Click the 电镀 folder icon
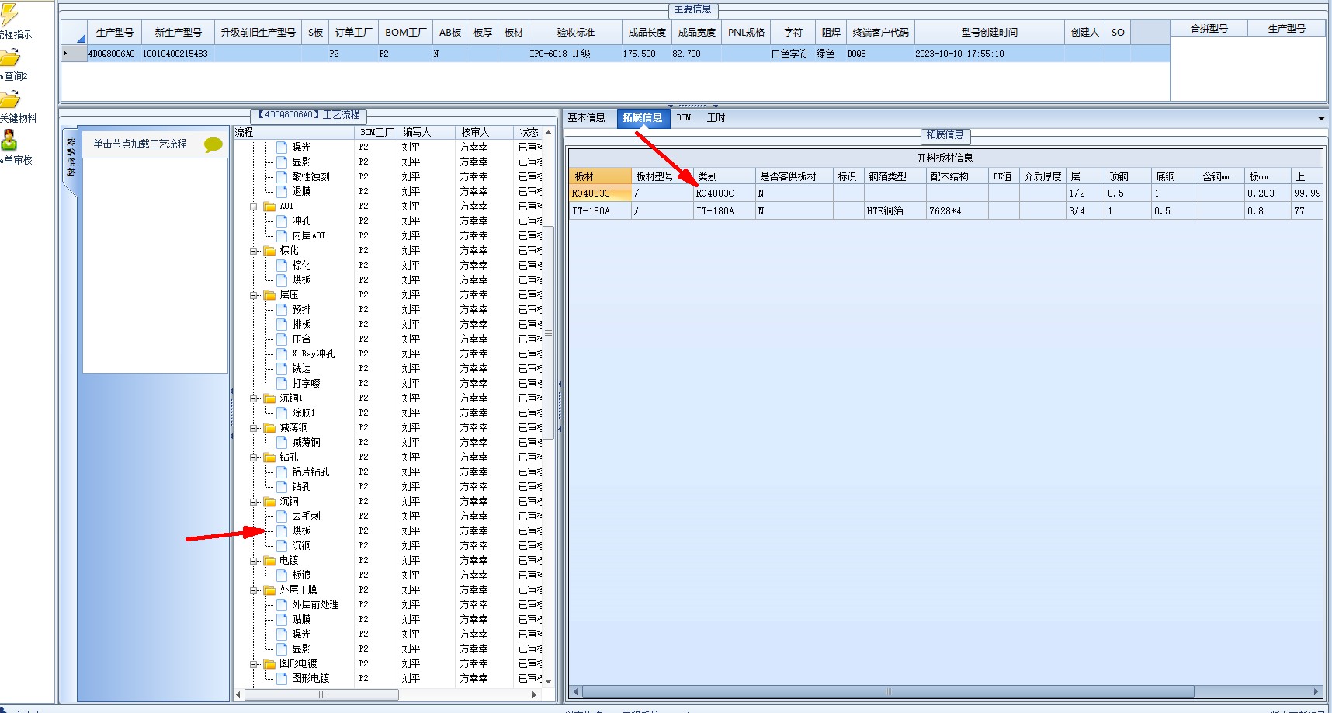This screenshot has height=713, width=1332. pyautogui.click(x=269, y=561)
